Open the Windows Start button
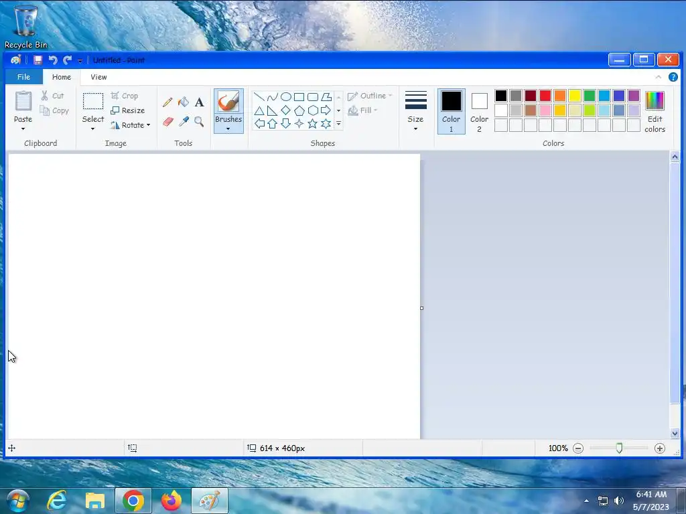 [x=17, y=501]
